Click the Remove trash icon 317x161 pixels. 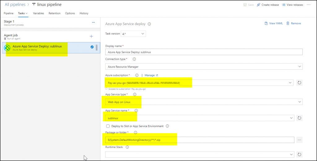[x=288, y=24]
